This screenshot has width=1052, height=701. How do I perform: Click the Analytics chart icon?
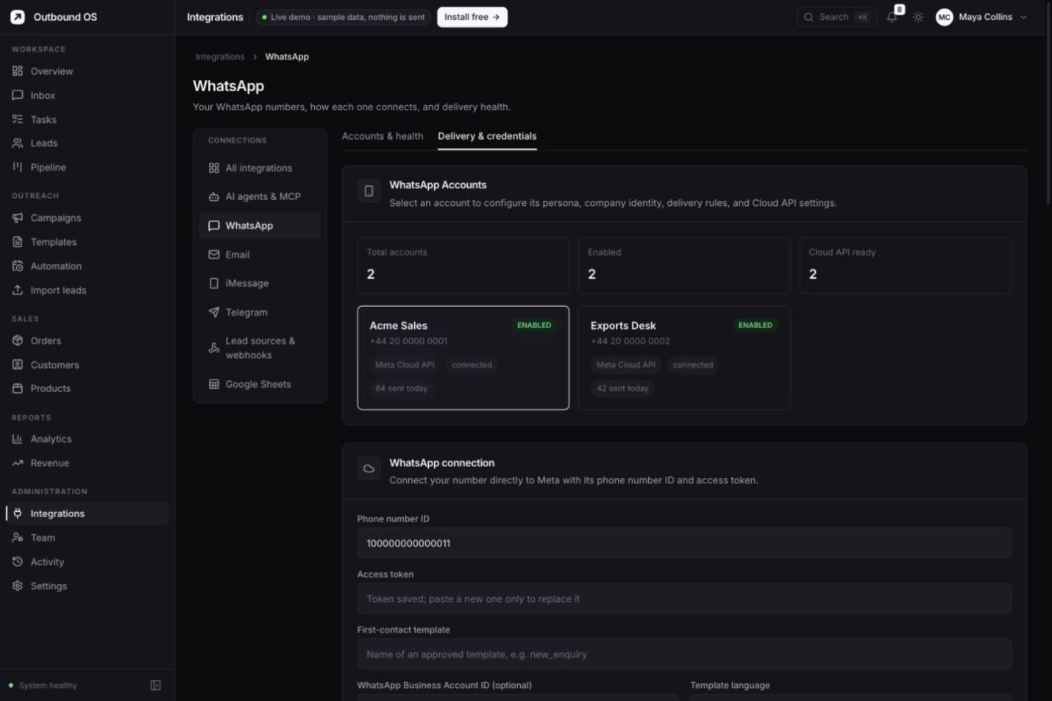[18, 439]
